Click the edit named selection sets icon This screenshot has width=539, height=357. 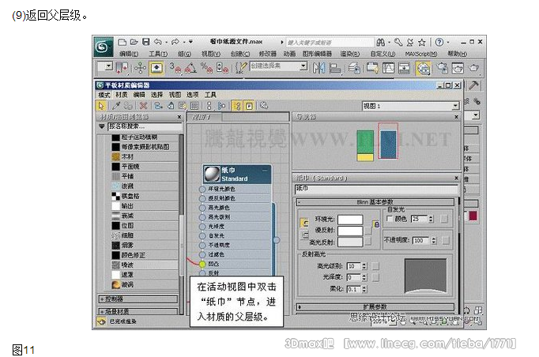[x=241, y=68]
